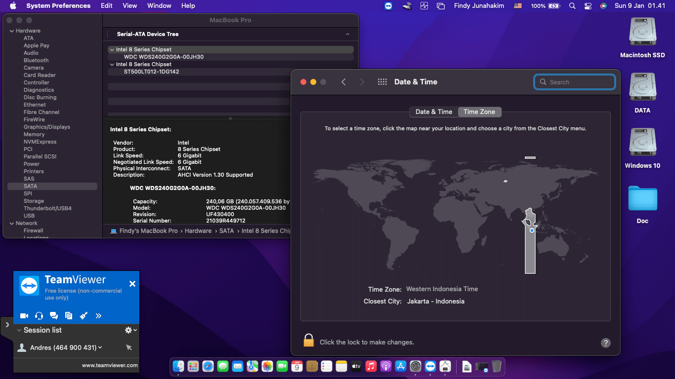Open the Trash in the Dock
Image resolution: width=675 pixels, height=379 pixels.
click(x=497, y=366)
